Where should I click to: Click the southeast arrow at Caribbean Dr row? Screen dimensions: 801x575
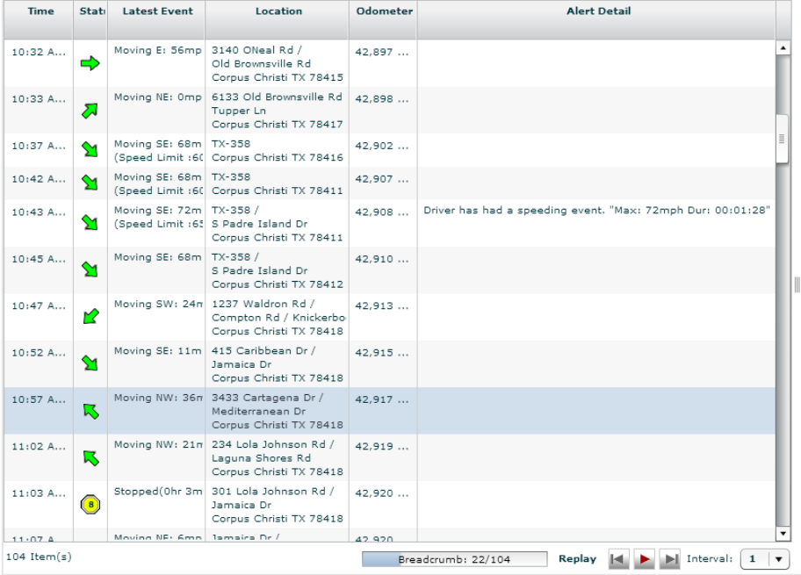click(x=90, y=364)
